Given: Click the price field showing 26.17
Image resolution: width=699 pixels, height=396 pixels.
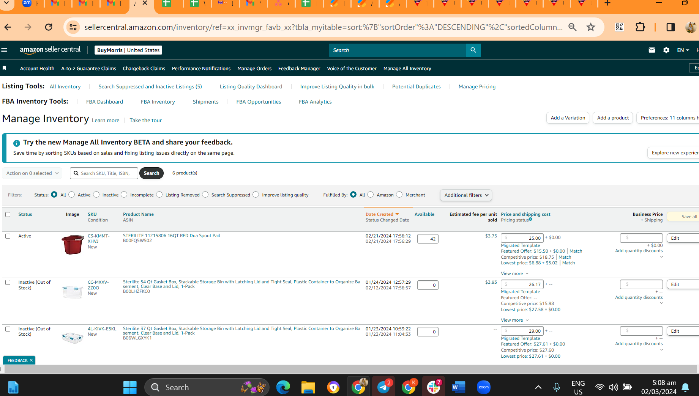Looking at the screenshot, I should pos(522,284).
